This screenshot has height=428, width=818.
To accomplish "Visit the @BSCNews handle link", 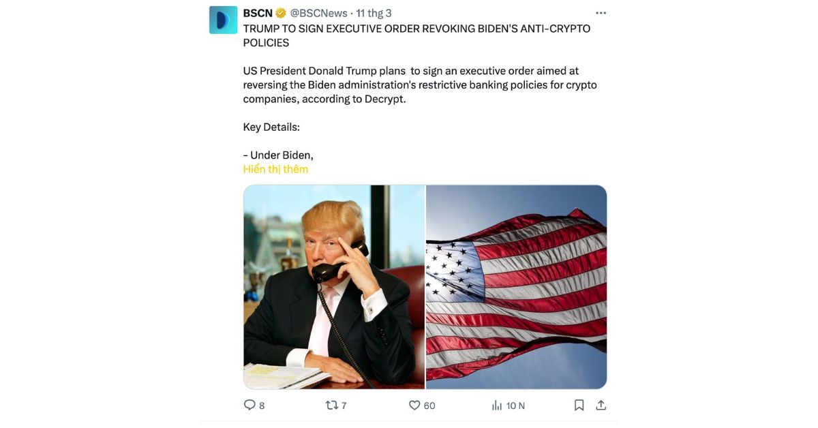I will coord(318,13).
